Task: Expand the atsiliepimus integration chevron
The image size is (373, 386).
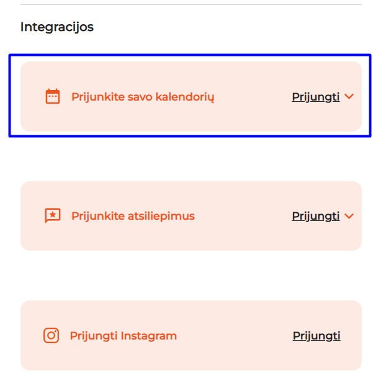Action: [x=349, y=216]
